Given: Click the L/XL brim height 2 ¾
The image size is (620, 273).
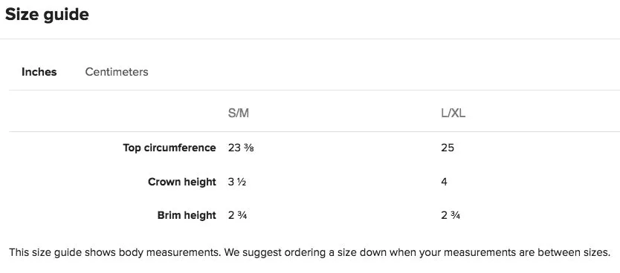Looking at the screenshot, I should point(451,215).
